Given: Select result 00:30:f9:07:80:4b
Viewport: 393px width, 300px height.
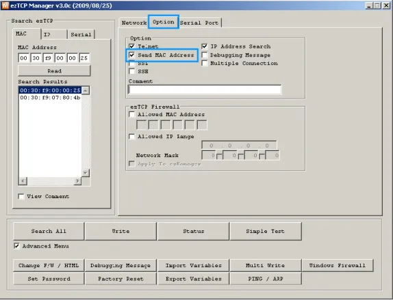Looking at the screenshot, I should [50, 98].
